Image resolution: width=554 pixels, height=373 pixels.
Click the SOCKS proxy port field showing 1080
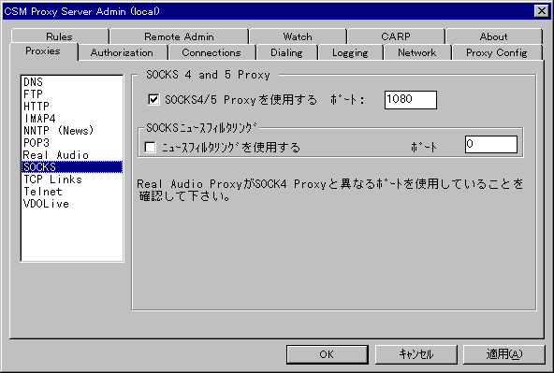pos(411,100)
